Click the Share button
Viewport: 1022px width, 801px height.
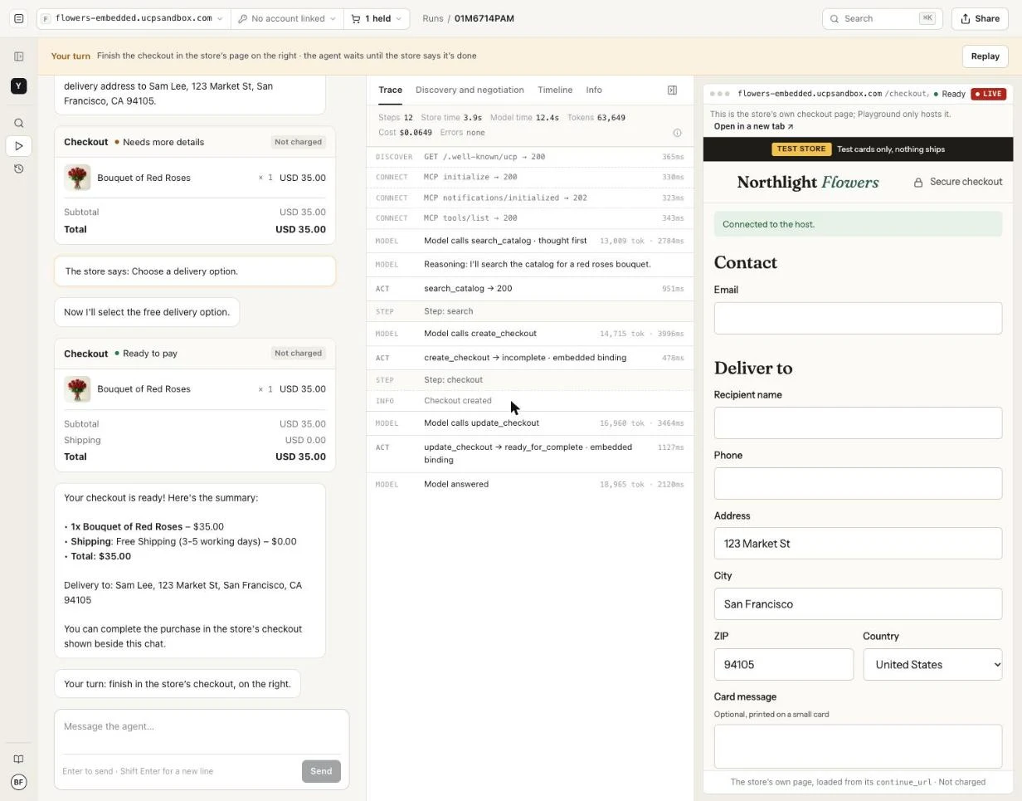click(x=981, y=18)
